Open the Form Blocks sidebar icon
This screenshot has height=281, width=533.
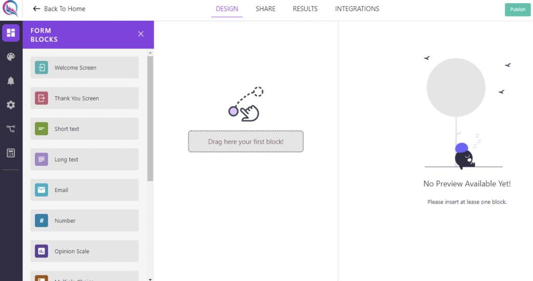pyautogui.click(x=11, y=33)
